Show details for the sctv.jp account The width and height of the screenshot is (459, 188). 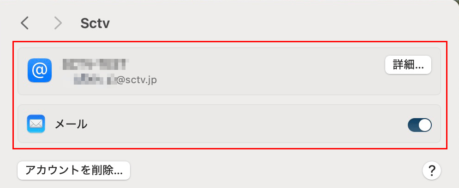click(x=408, y=65)
